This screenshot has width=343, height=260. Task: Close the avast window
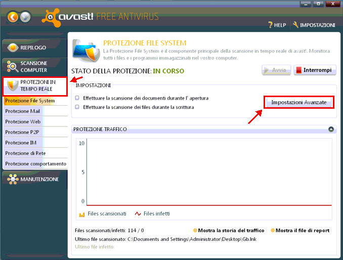pyautogui.click(x=333, y=4)
